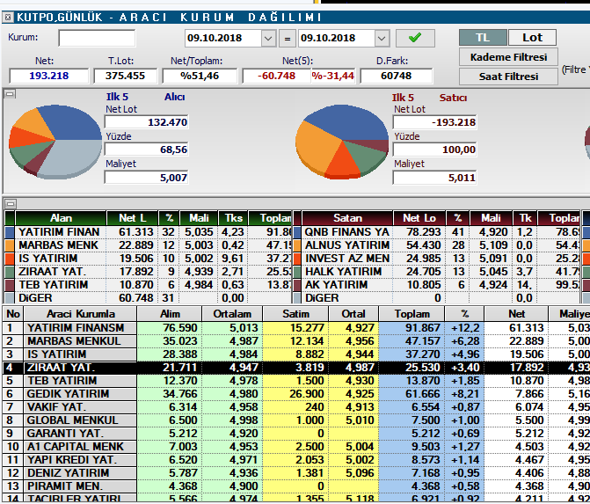This screenshot has height=504, width=590.
Task: Click the Ilk 5 Alıcı pie chart
Action: tap(55, 142)
